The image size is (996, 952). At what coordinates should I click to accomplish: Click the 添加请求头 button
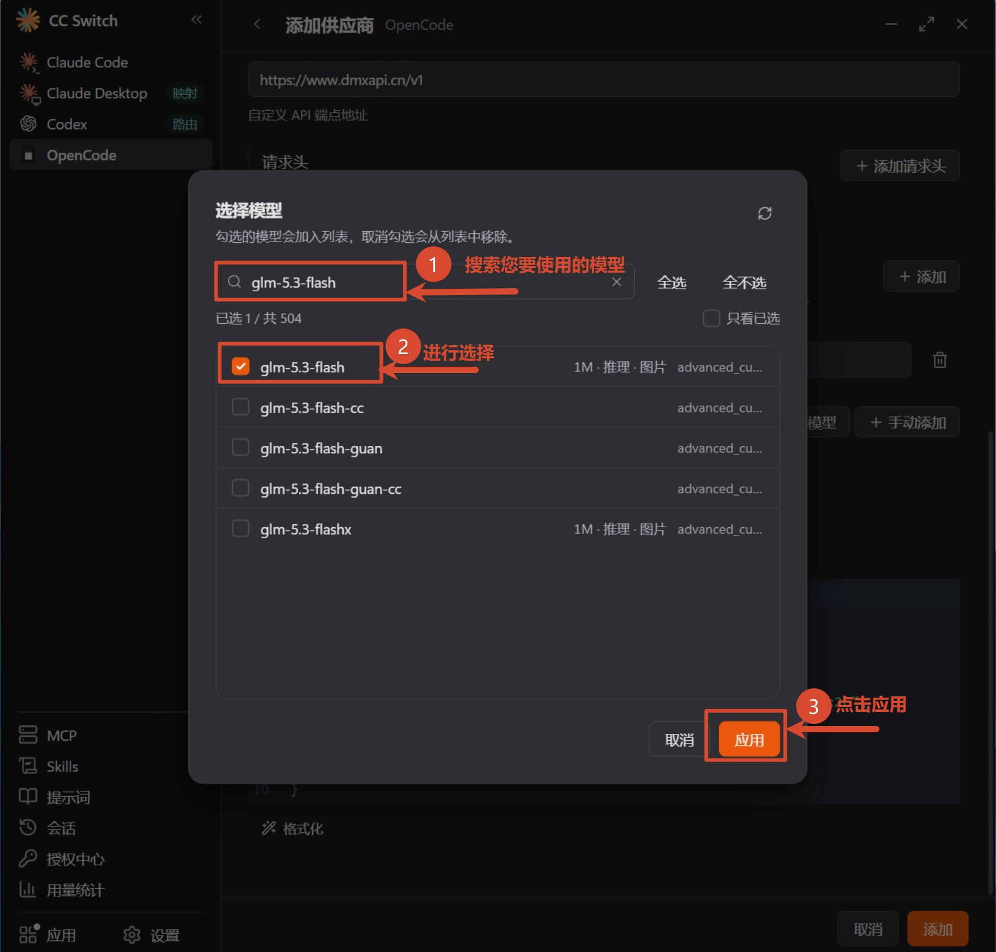900,166
